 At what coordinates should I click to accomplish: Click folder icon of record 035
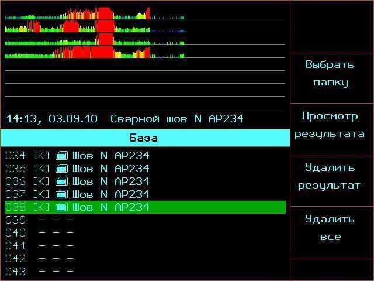61,169
